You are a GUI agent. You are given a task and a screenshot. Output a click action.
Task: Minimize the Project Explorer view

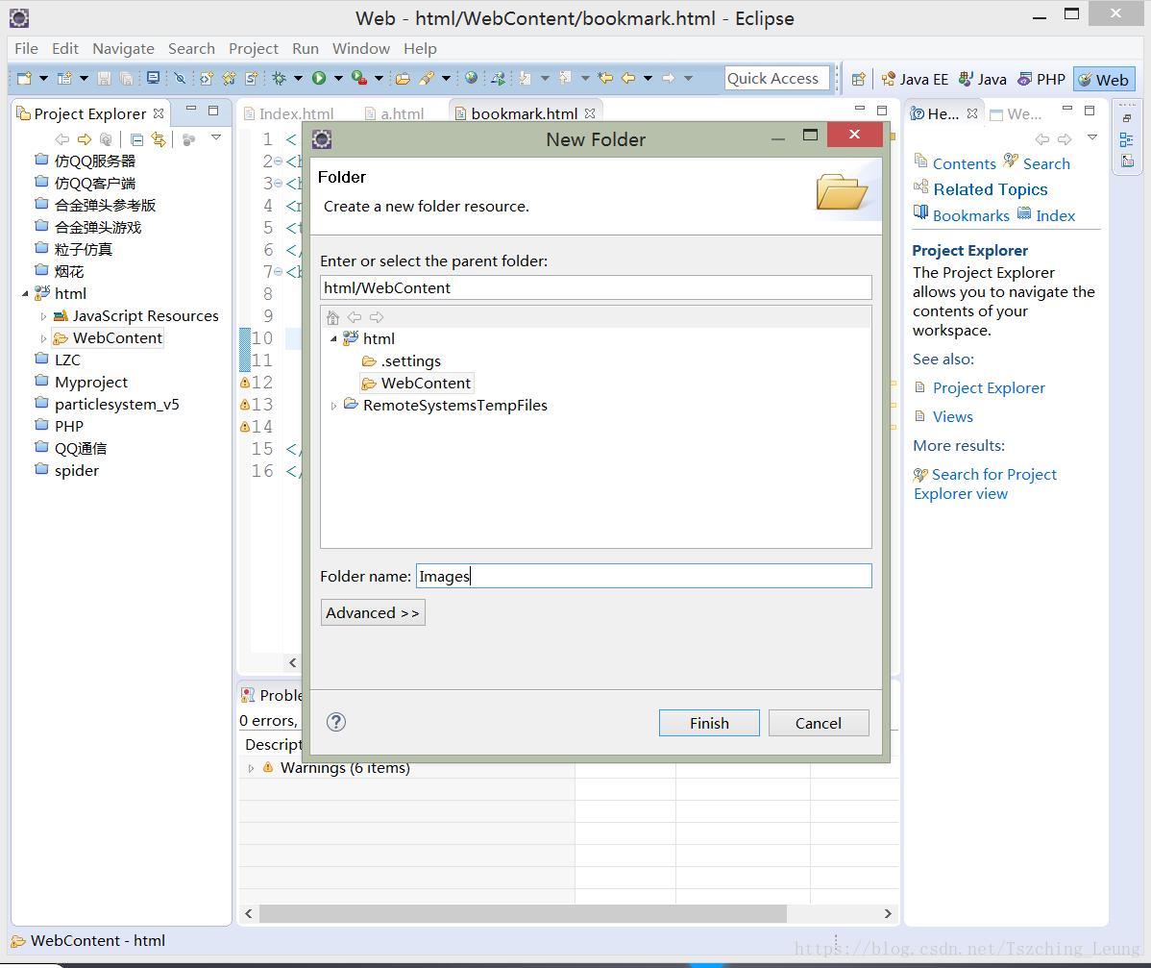click(x=191, y=110)
